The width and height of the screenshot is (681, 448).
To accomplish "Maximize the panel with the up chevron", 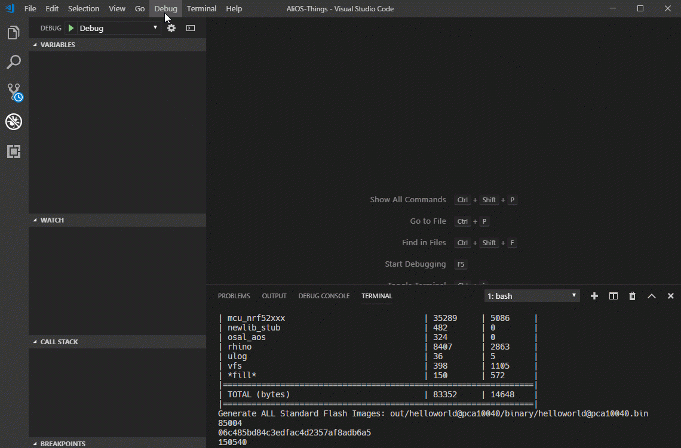I will tap(652, 296).
